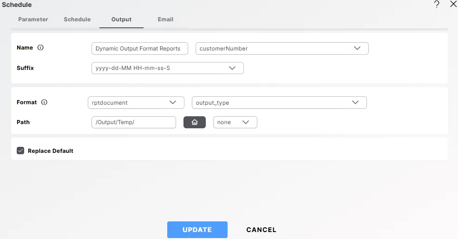Toggle the Replace Default checkbox
The height and width of the screenshot is (239, 458).
[x=20, y=151]
